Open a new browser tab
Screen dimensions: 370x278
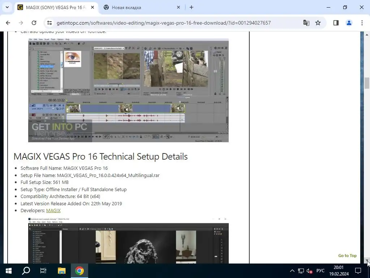(x=192, y=7)
